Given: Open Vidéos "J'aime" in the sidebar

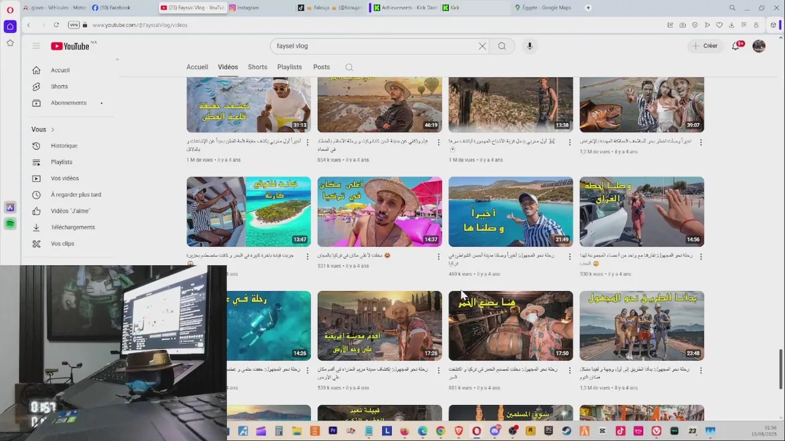Looking at the screenshot, I should tap(70, 211).
